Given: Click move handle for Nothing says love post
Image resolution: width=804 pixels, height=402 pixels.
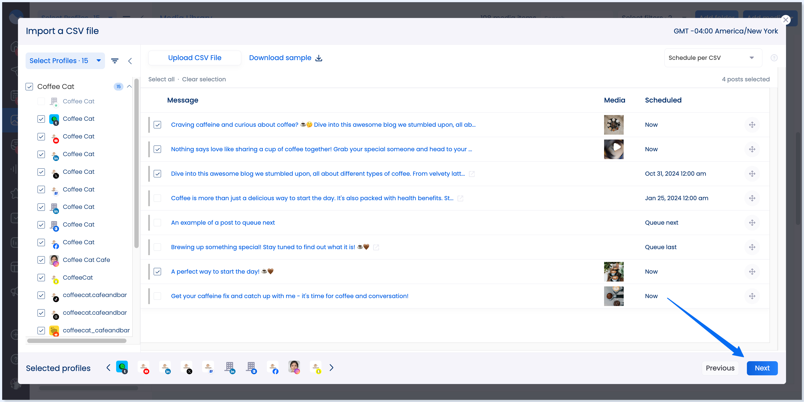Looking at the screenshot, I should pyautogui.click(x=752, y=149).
